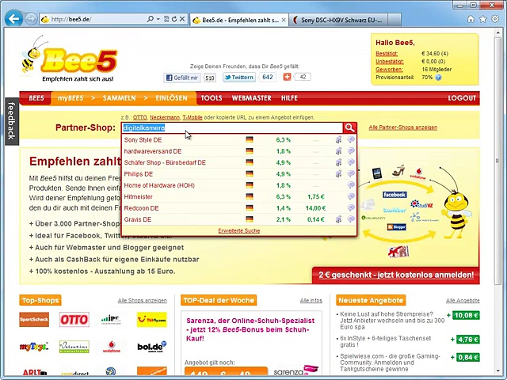The height and width of the screenshot is (380, 507).
Task: Open the browser home icon
Action: (471, 18)
